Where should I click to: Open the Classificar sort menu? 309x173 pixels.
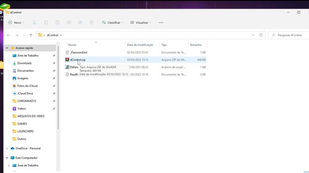click(x=112, y=23)
